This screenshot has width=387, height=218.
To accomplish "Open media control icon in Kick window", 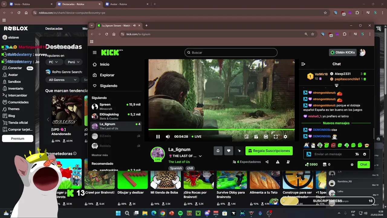I will tap(355, 34).
